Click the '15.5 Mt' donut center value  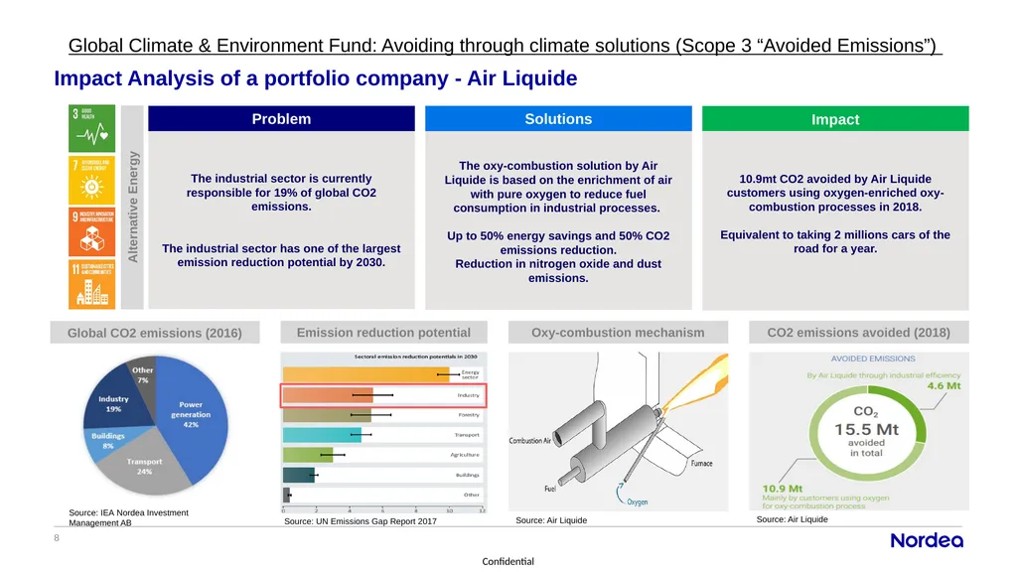click(866, 430)
